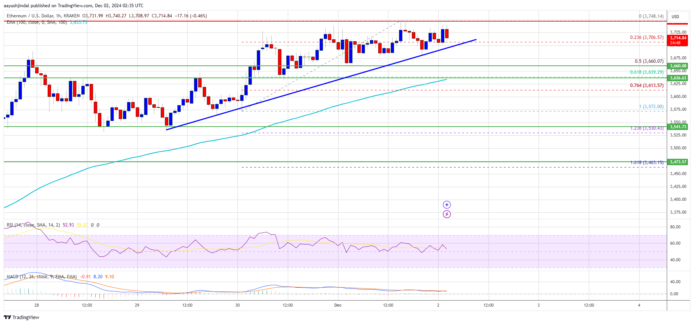Open the USD currency selector

675,17
